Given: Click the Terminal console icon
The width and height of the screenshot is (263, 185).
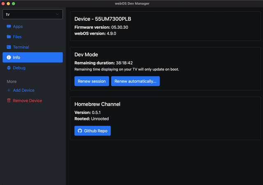Looking at the screenshot, I should [x=9, y=47].
